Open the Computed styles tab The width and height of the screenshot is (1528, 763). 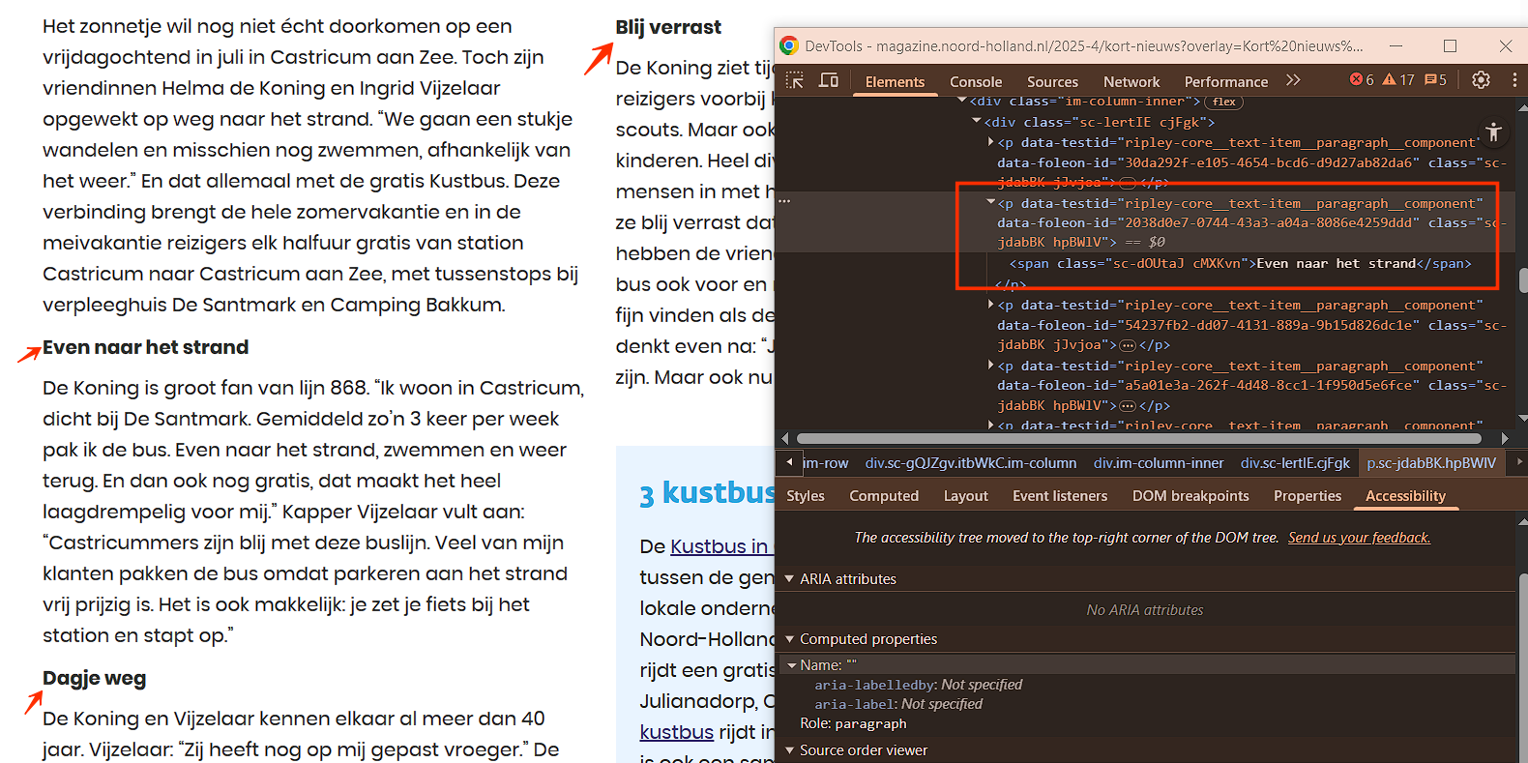click(883, 496)
